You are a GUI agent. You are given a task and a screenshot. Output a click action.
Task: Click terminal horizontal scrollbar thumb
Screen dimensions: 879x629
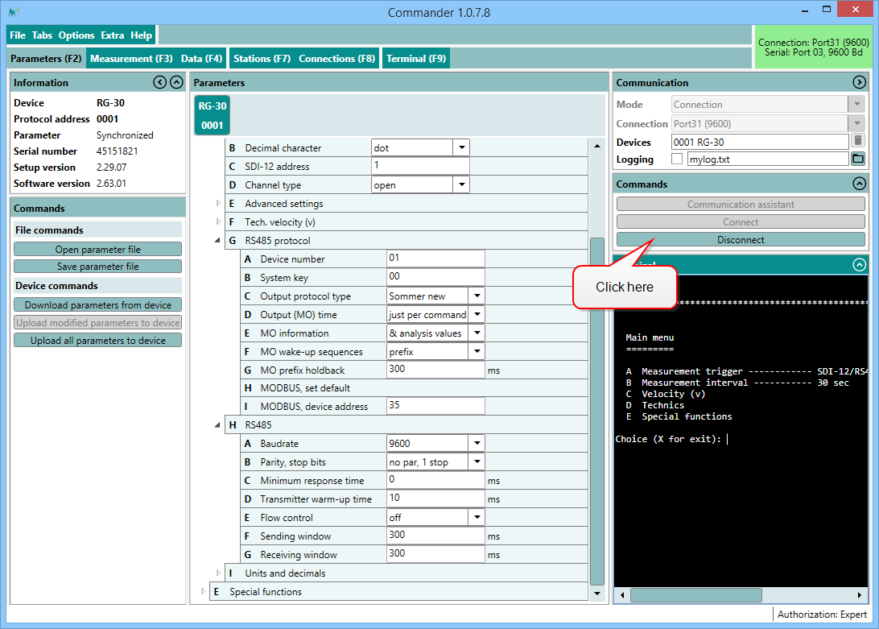tap(695, 595)
